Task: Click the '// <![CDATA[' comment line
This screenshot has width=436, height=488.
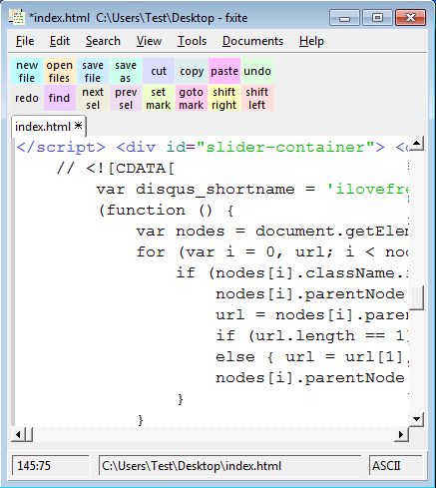Action: pos(115,169)
